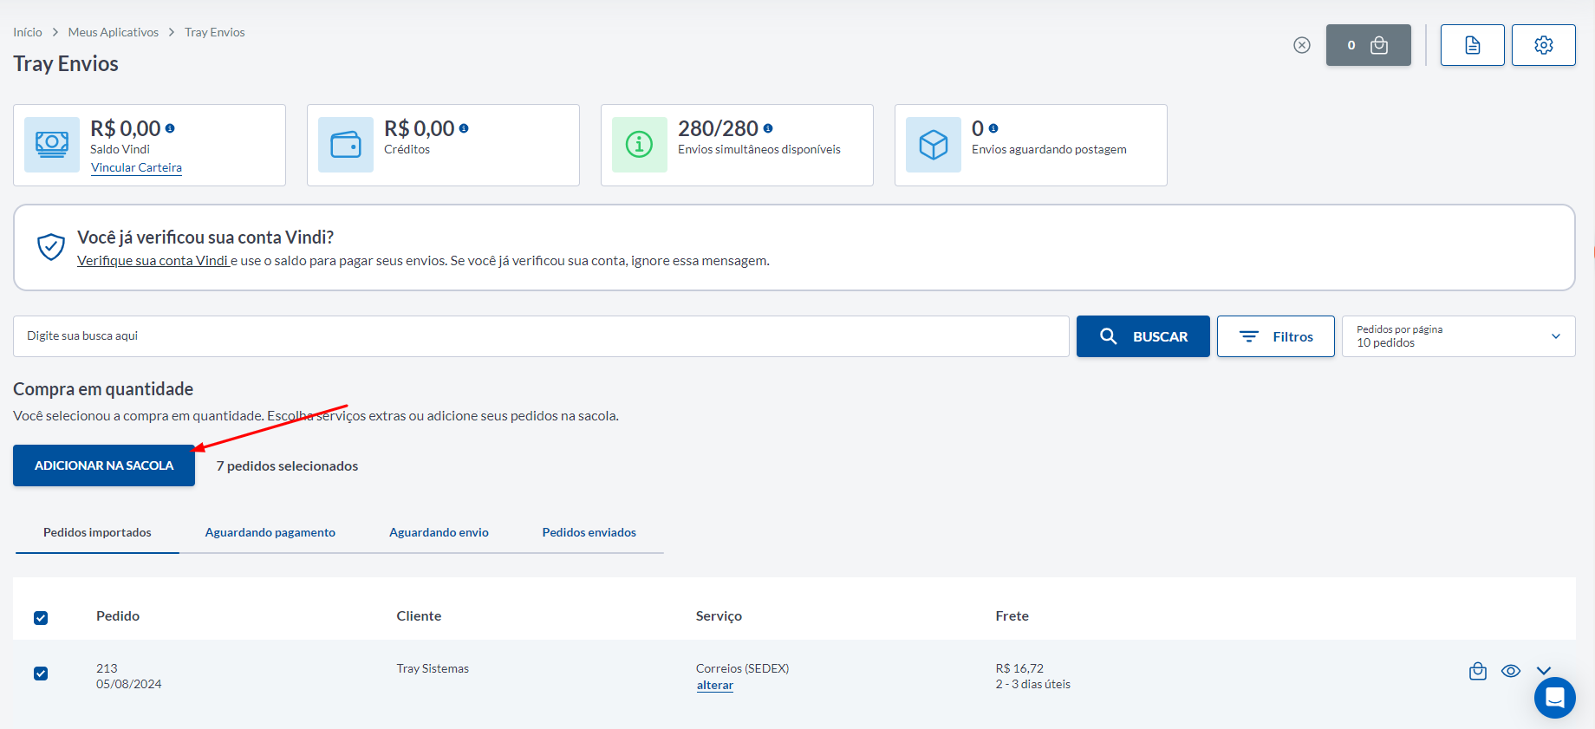Switch to Pedidos enviados tab
The width and height of the screenshot is (1595, 729).
589,532
